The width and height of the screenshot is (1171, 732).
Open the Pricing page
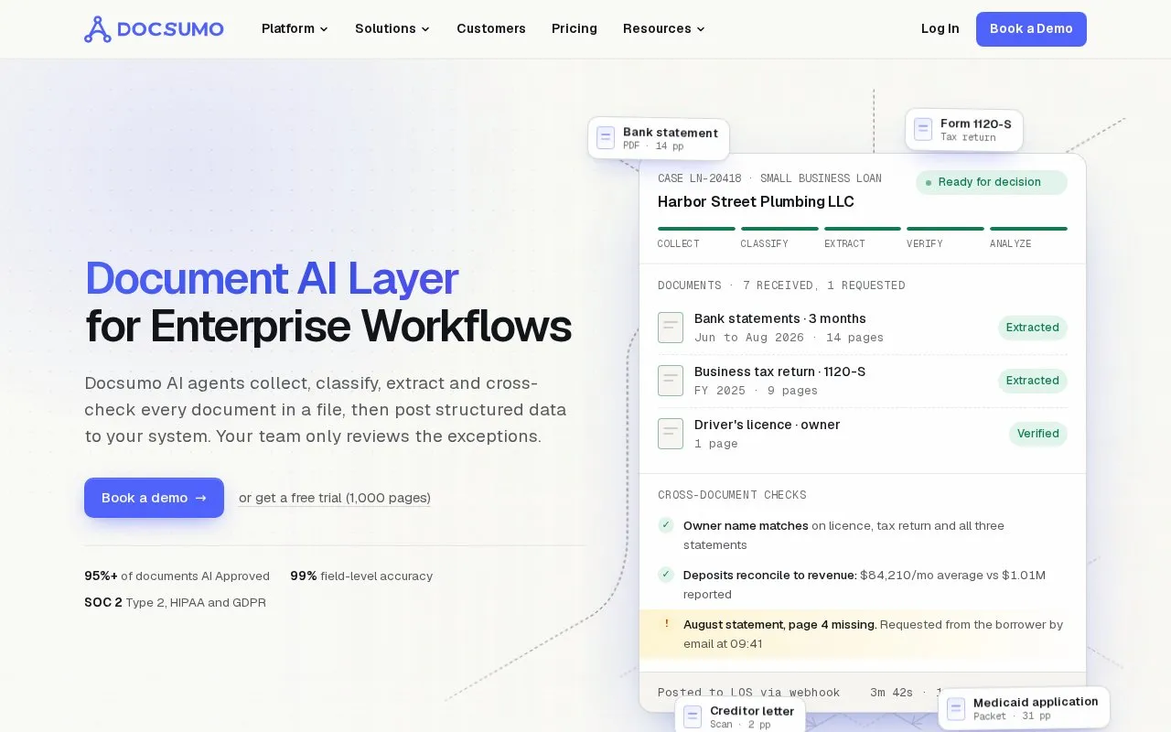coord(575,28)
